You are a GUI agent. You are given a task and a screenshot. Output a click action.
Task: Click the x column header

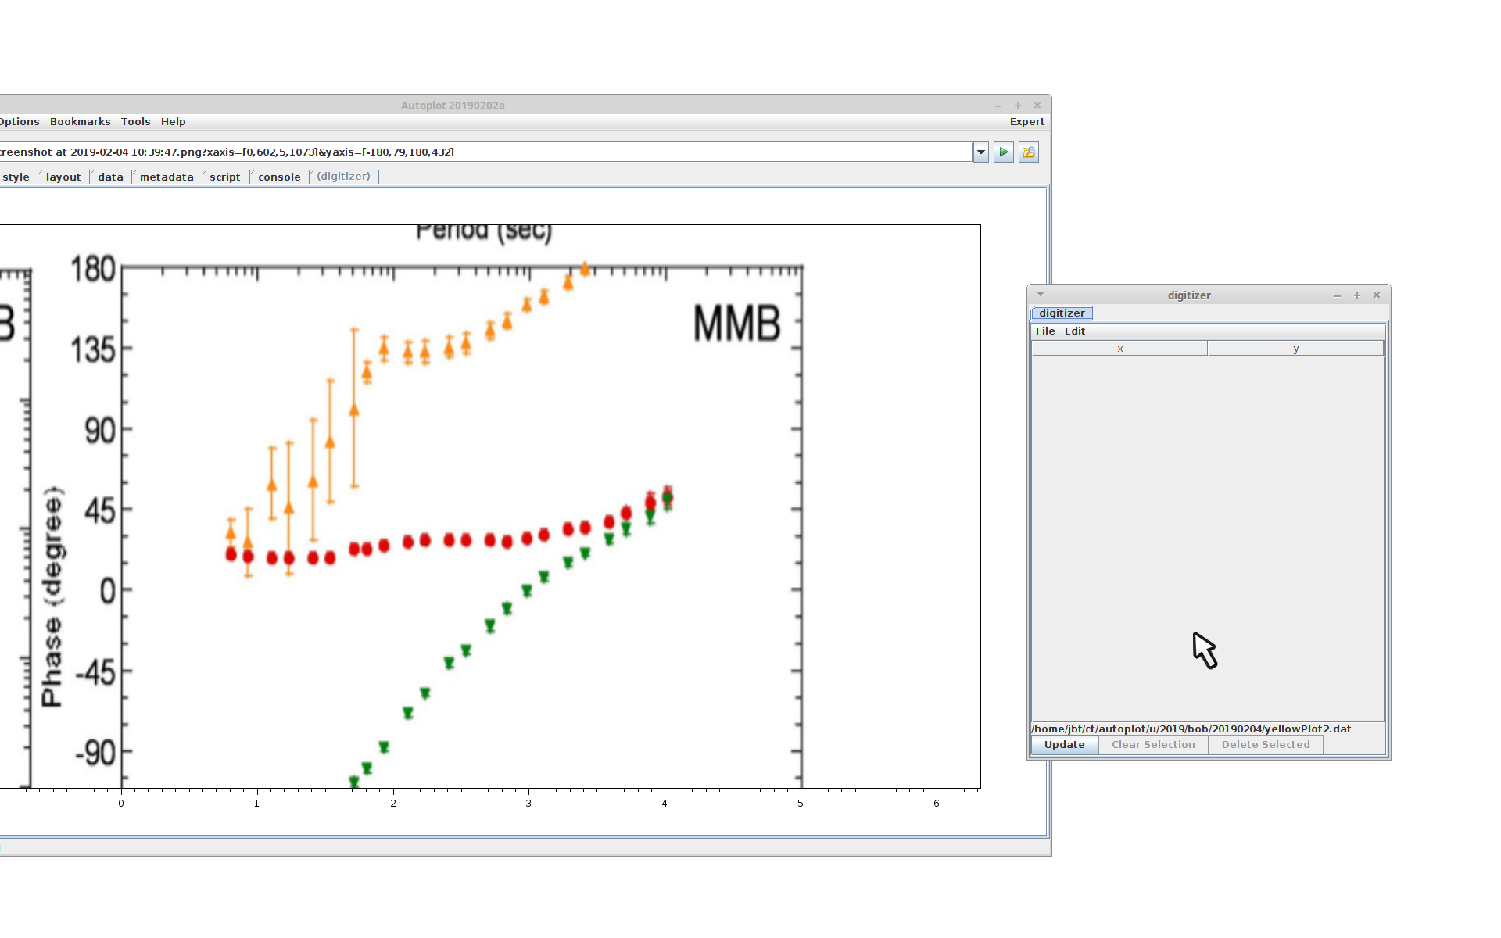(x=1119, y=349)
